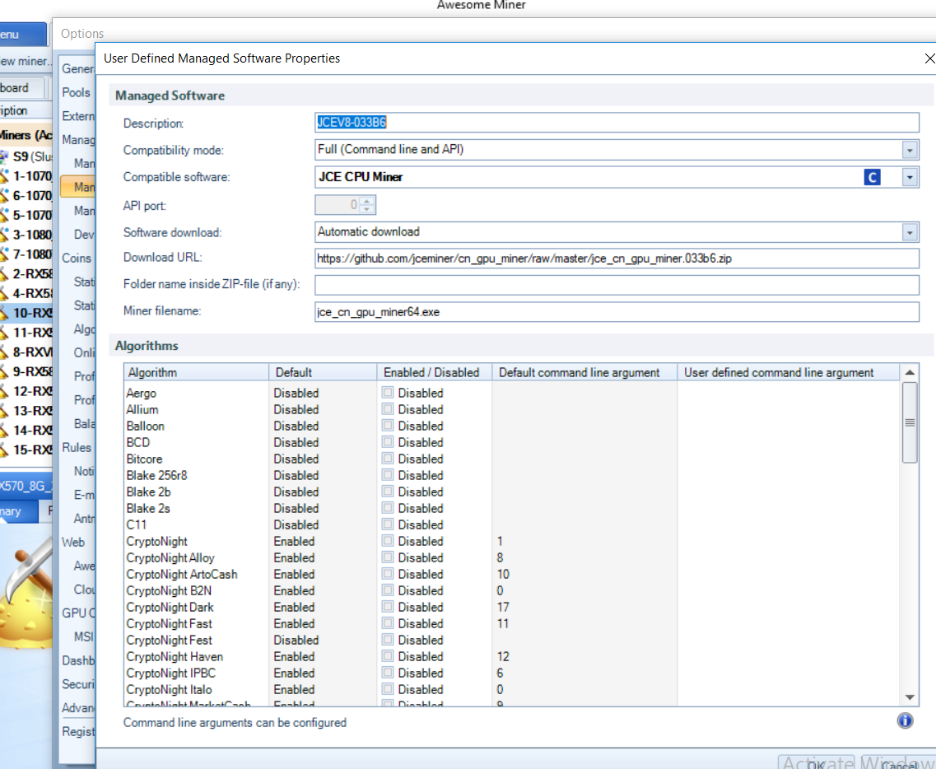This screenshot has width=936, height=769.
Task: Select Coins in Options sidebar
Action: 77,258
